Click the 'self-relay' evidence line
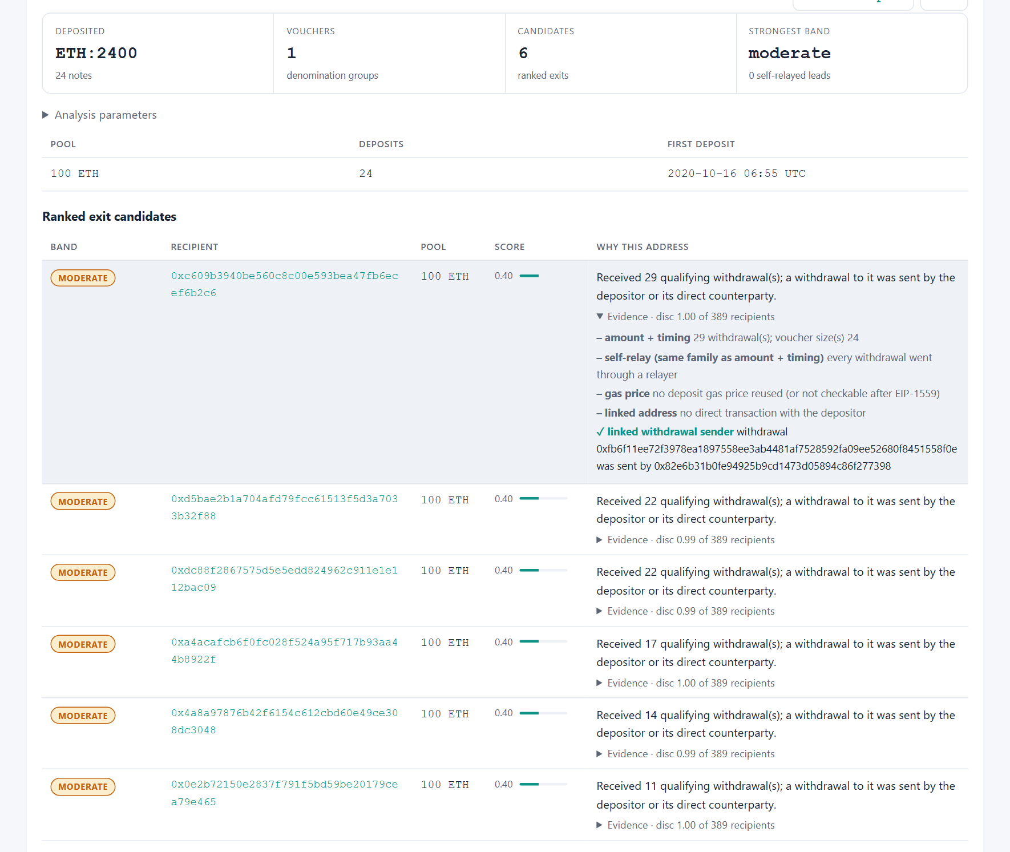This screenshot has width=1010, height=852. [764, 366]
